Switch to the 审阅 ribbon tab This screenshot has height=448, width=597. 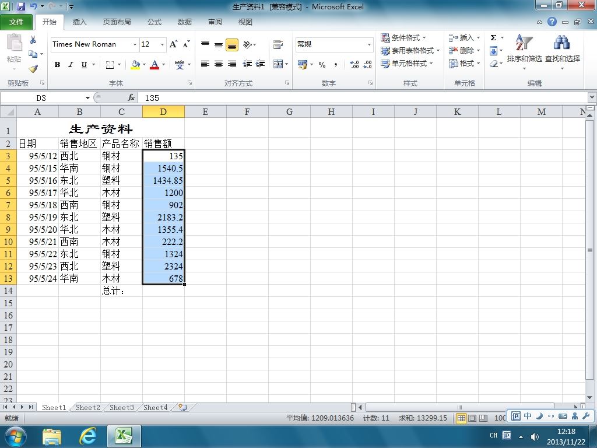coord(215,22)
